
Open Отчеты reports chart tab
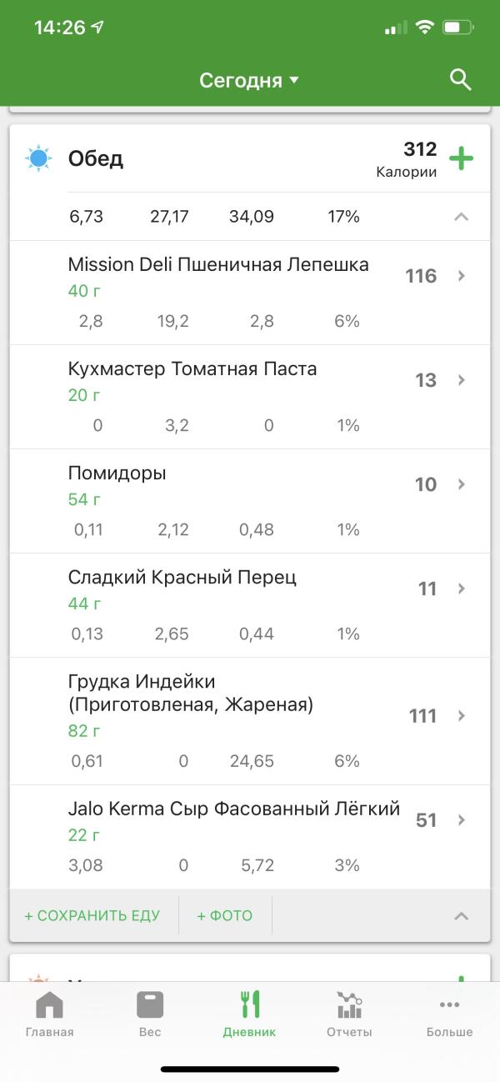coord(349,1014)
